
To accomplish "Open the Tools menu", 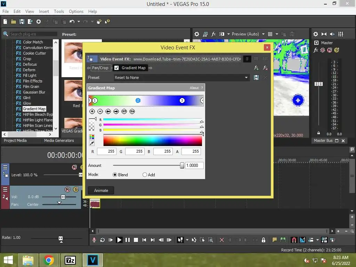I will (x=59, y=11).
